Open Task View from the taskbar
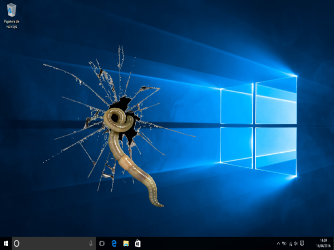Screen dimensions: 334x250 pyautogui.click(x=102, y=243)
